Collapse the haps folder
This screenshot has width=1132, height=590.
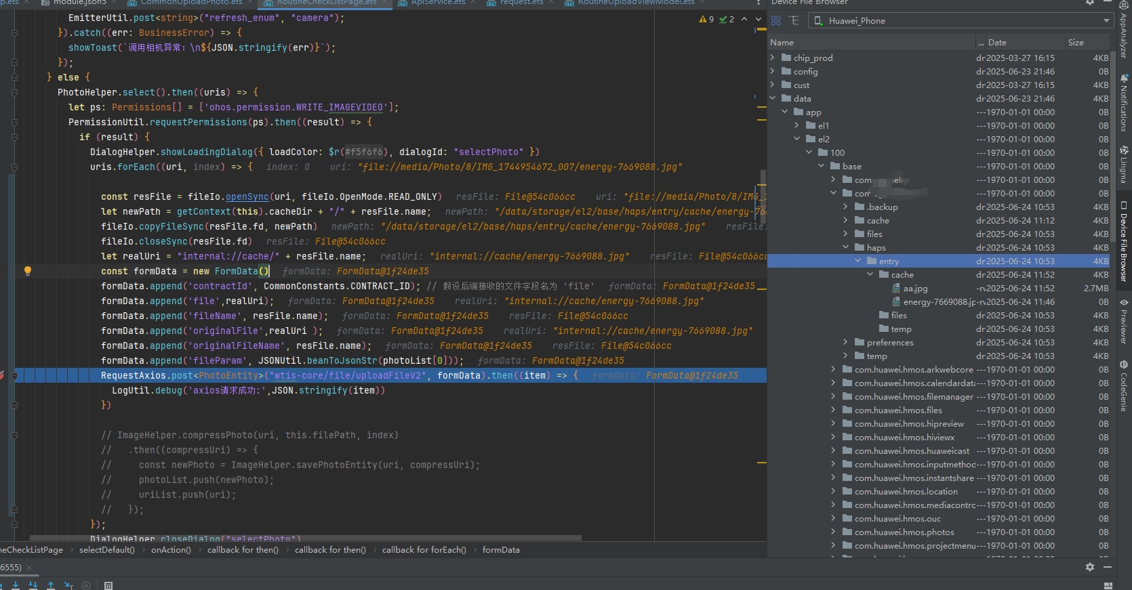846,248
